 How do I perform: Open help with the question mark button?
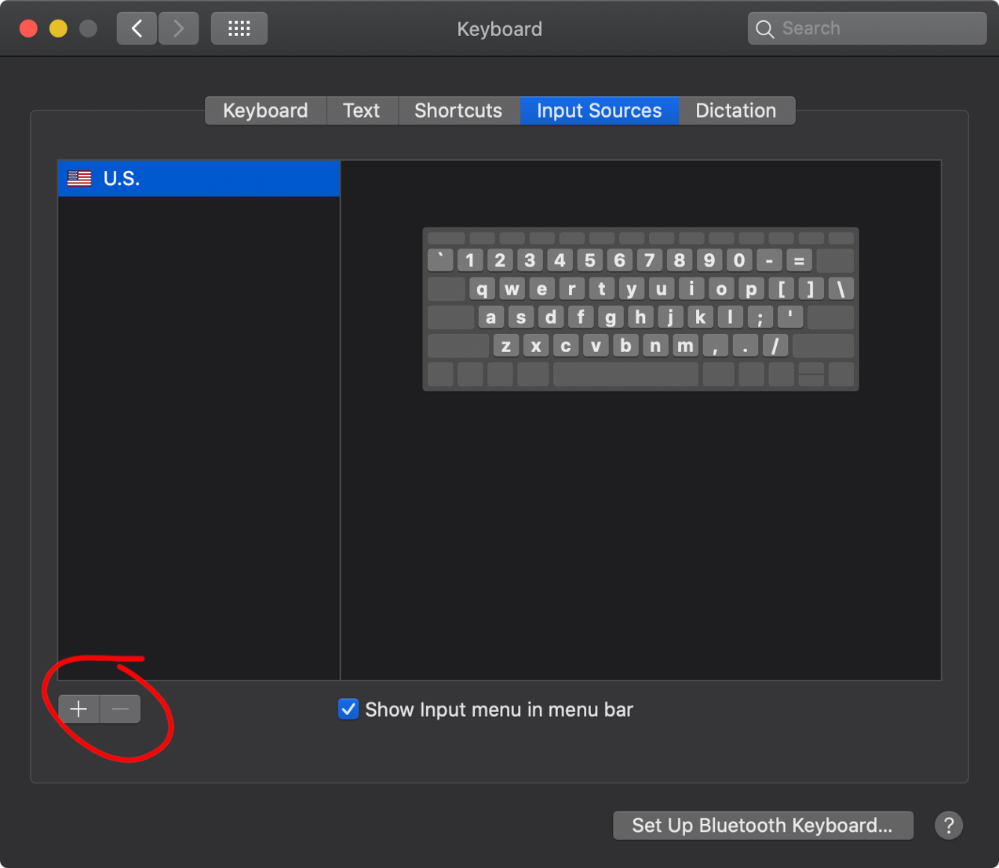click(949, 826)
